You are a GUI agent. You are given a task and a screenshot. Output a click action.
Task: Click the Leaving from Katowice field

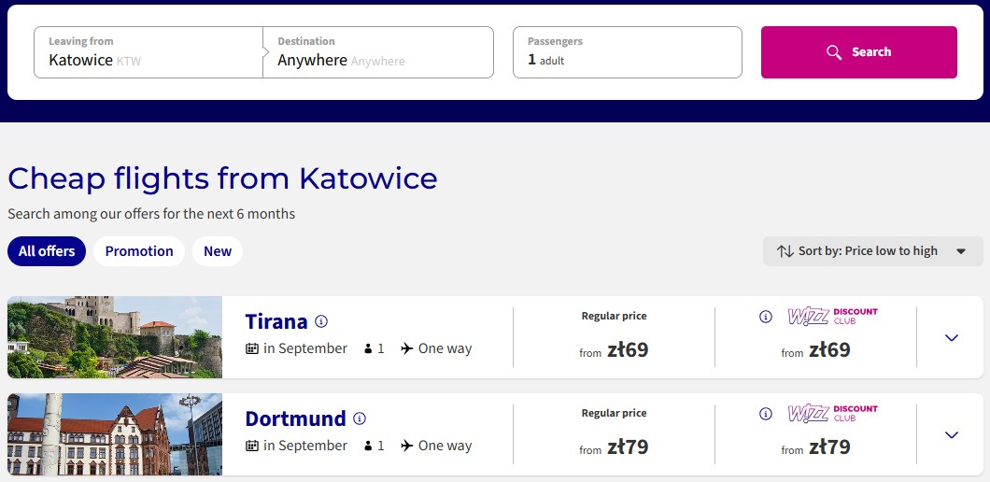click(x=148, y=52)
